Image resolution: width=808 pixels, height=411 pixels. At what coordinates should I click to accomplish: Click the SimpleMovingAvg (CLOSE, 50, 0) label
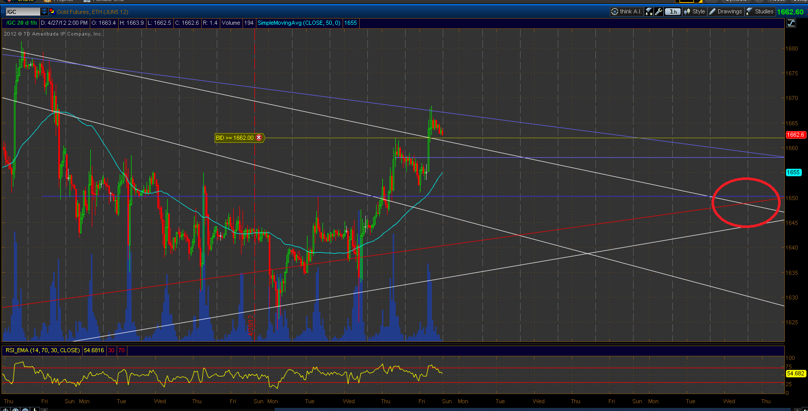pos(299,23)
